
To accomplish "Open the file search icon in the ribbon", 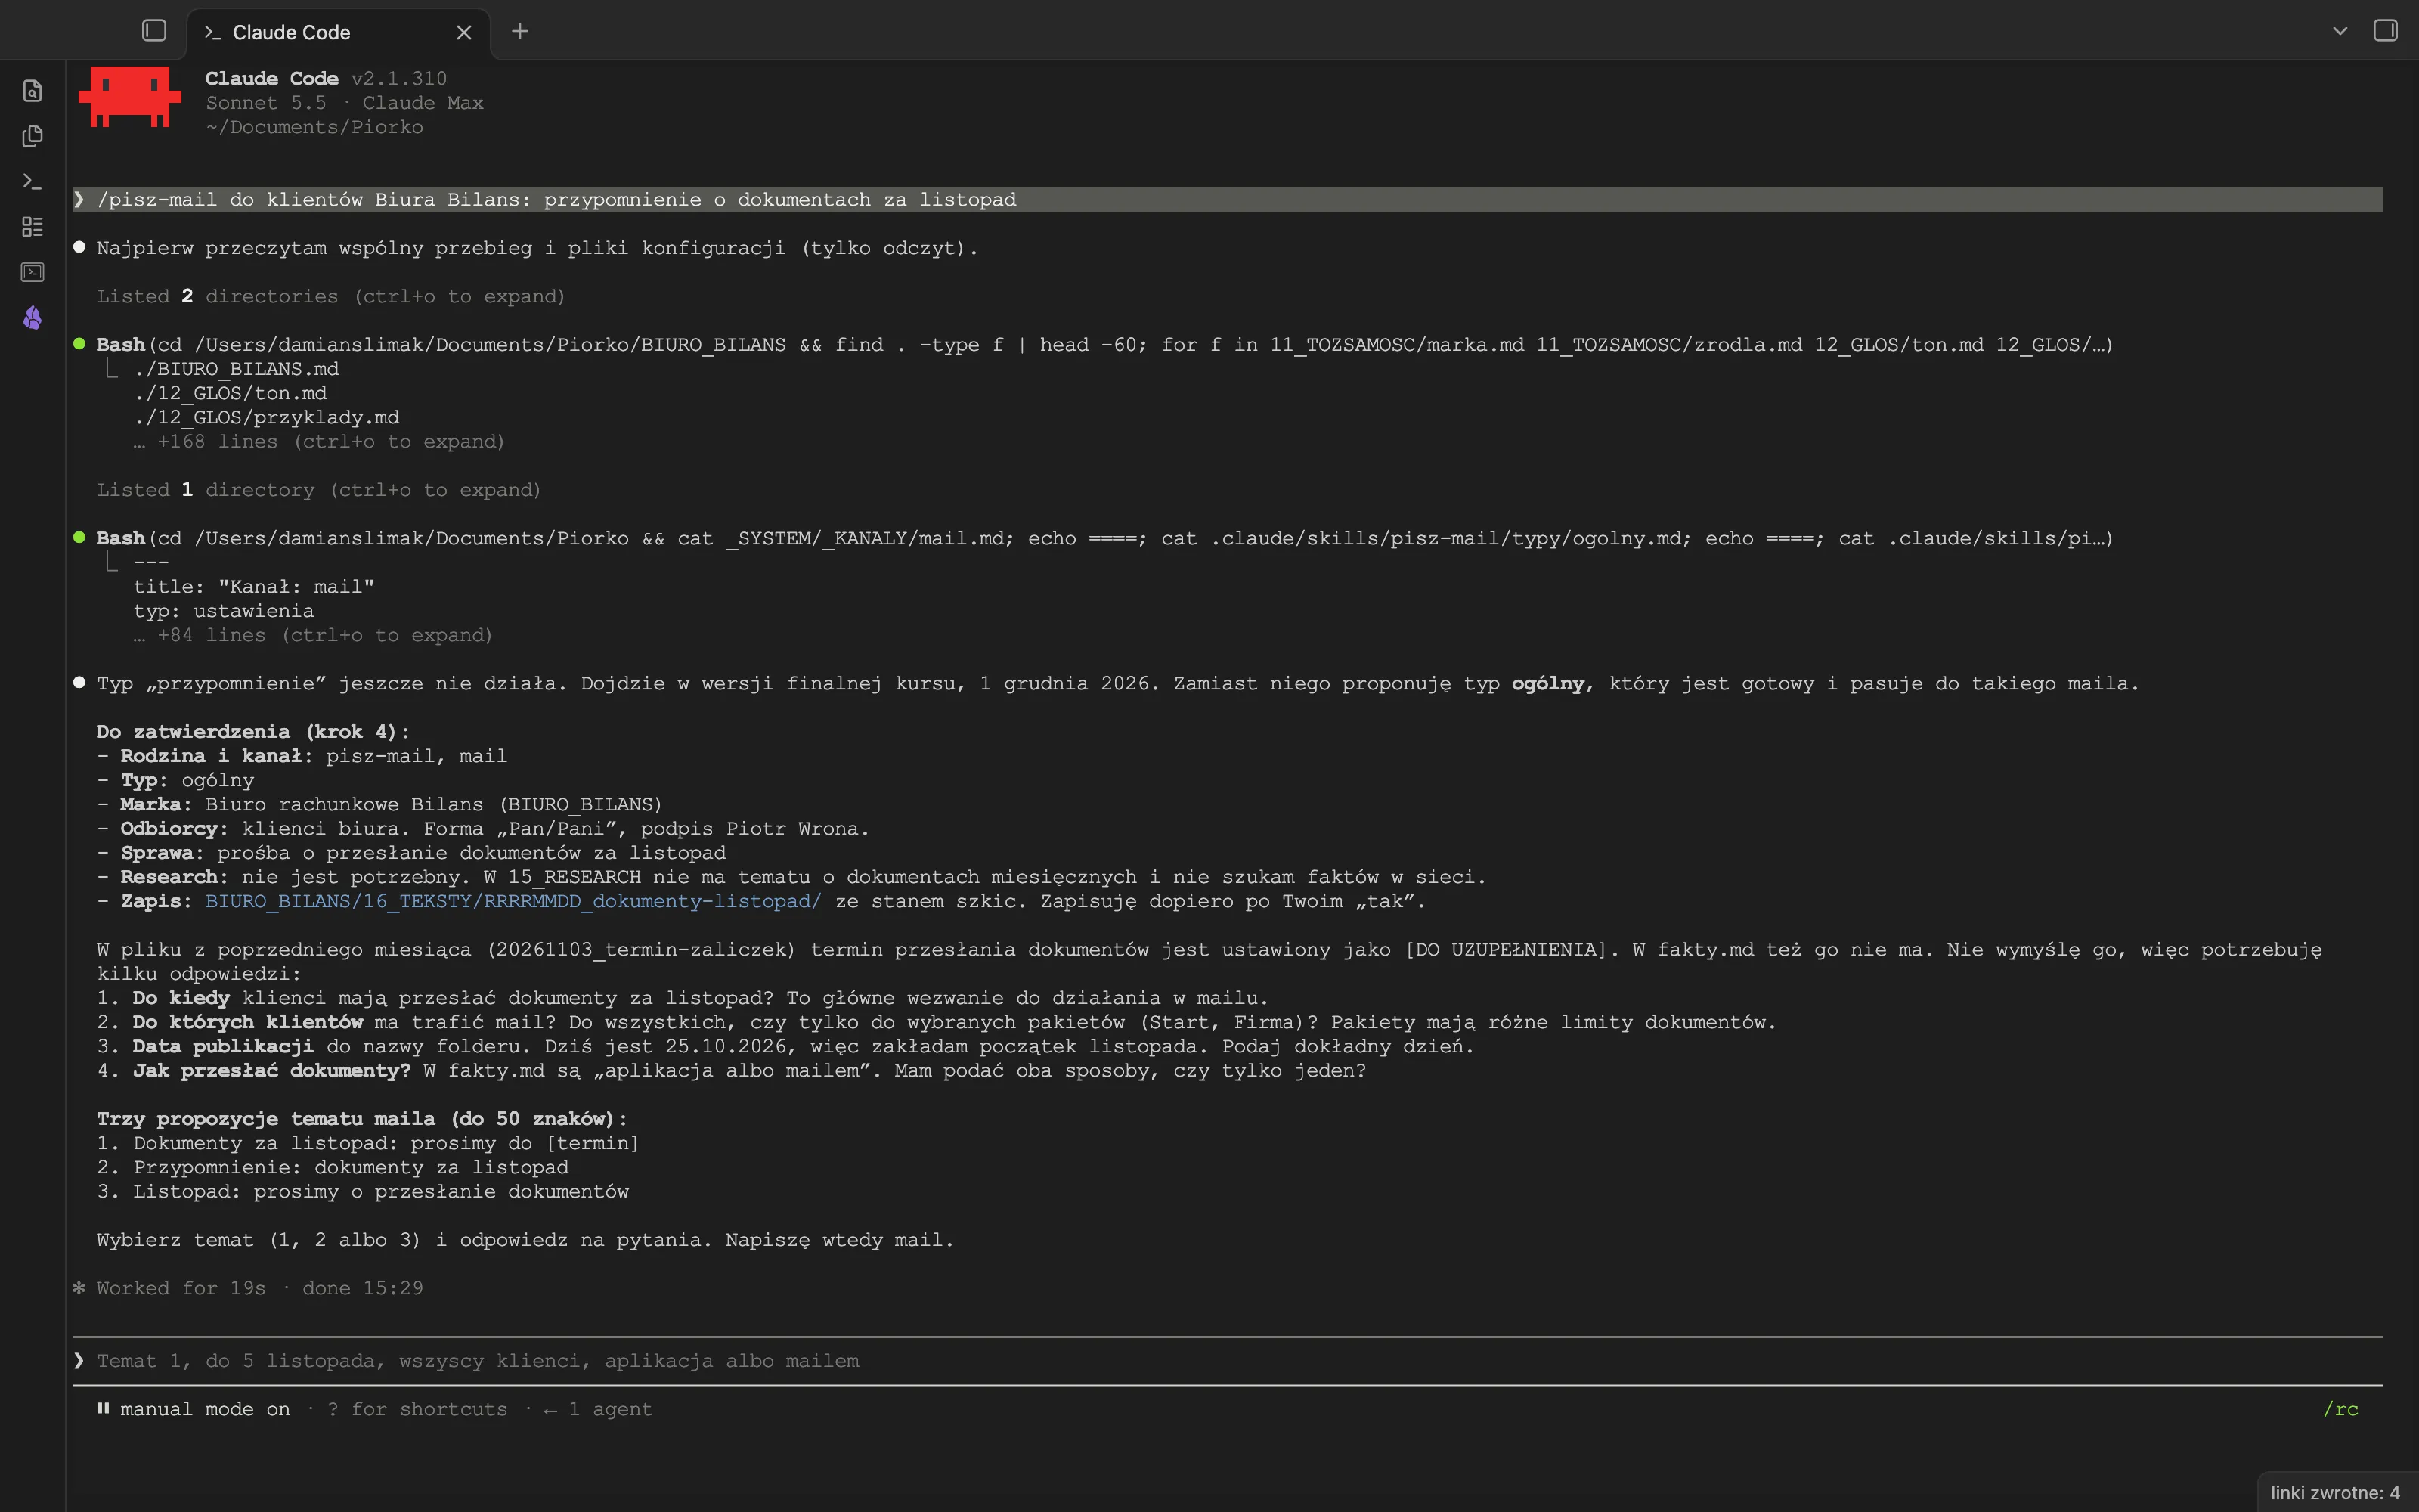I will tap(32, 91).
